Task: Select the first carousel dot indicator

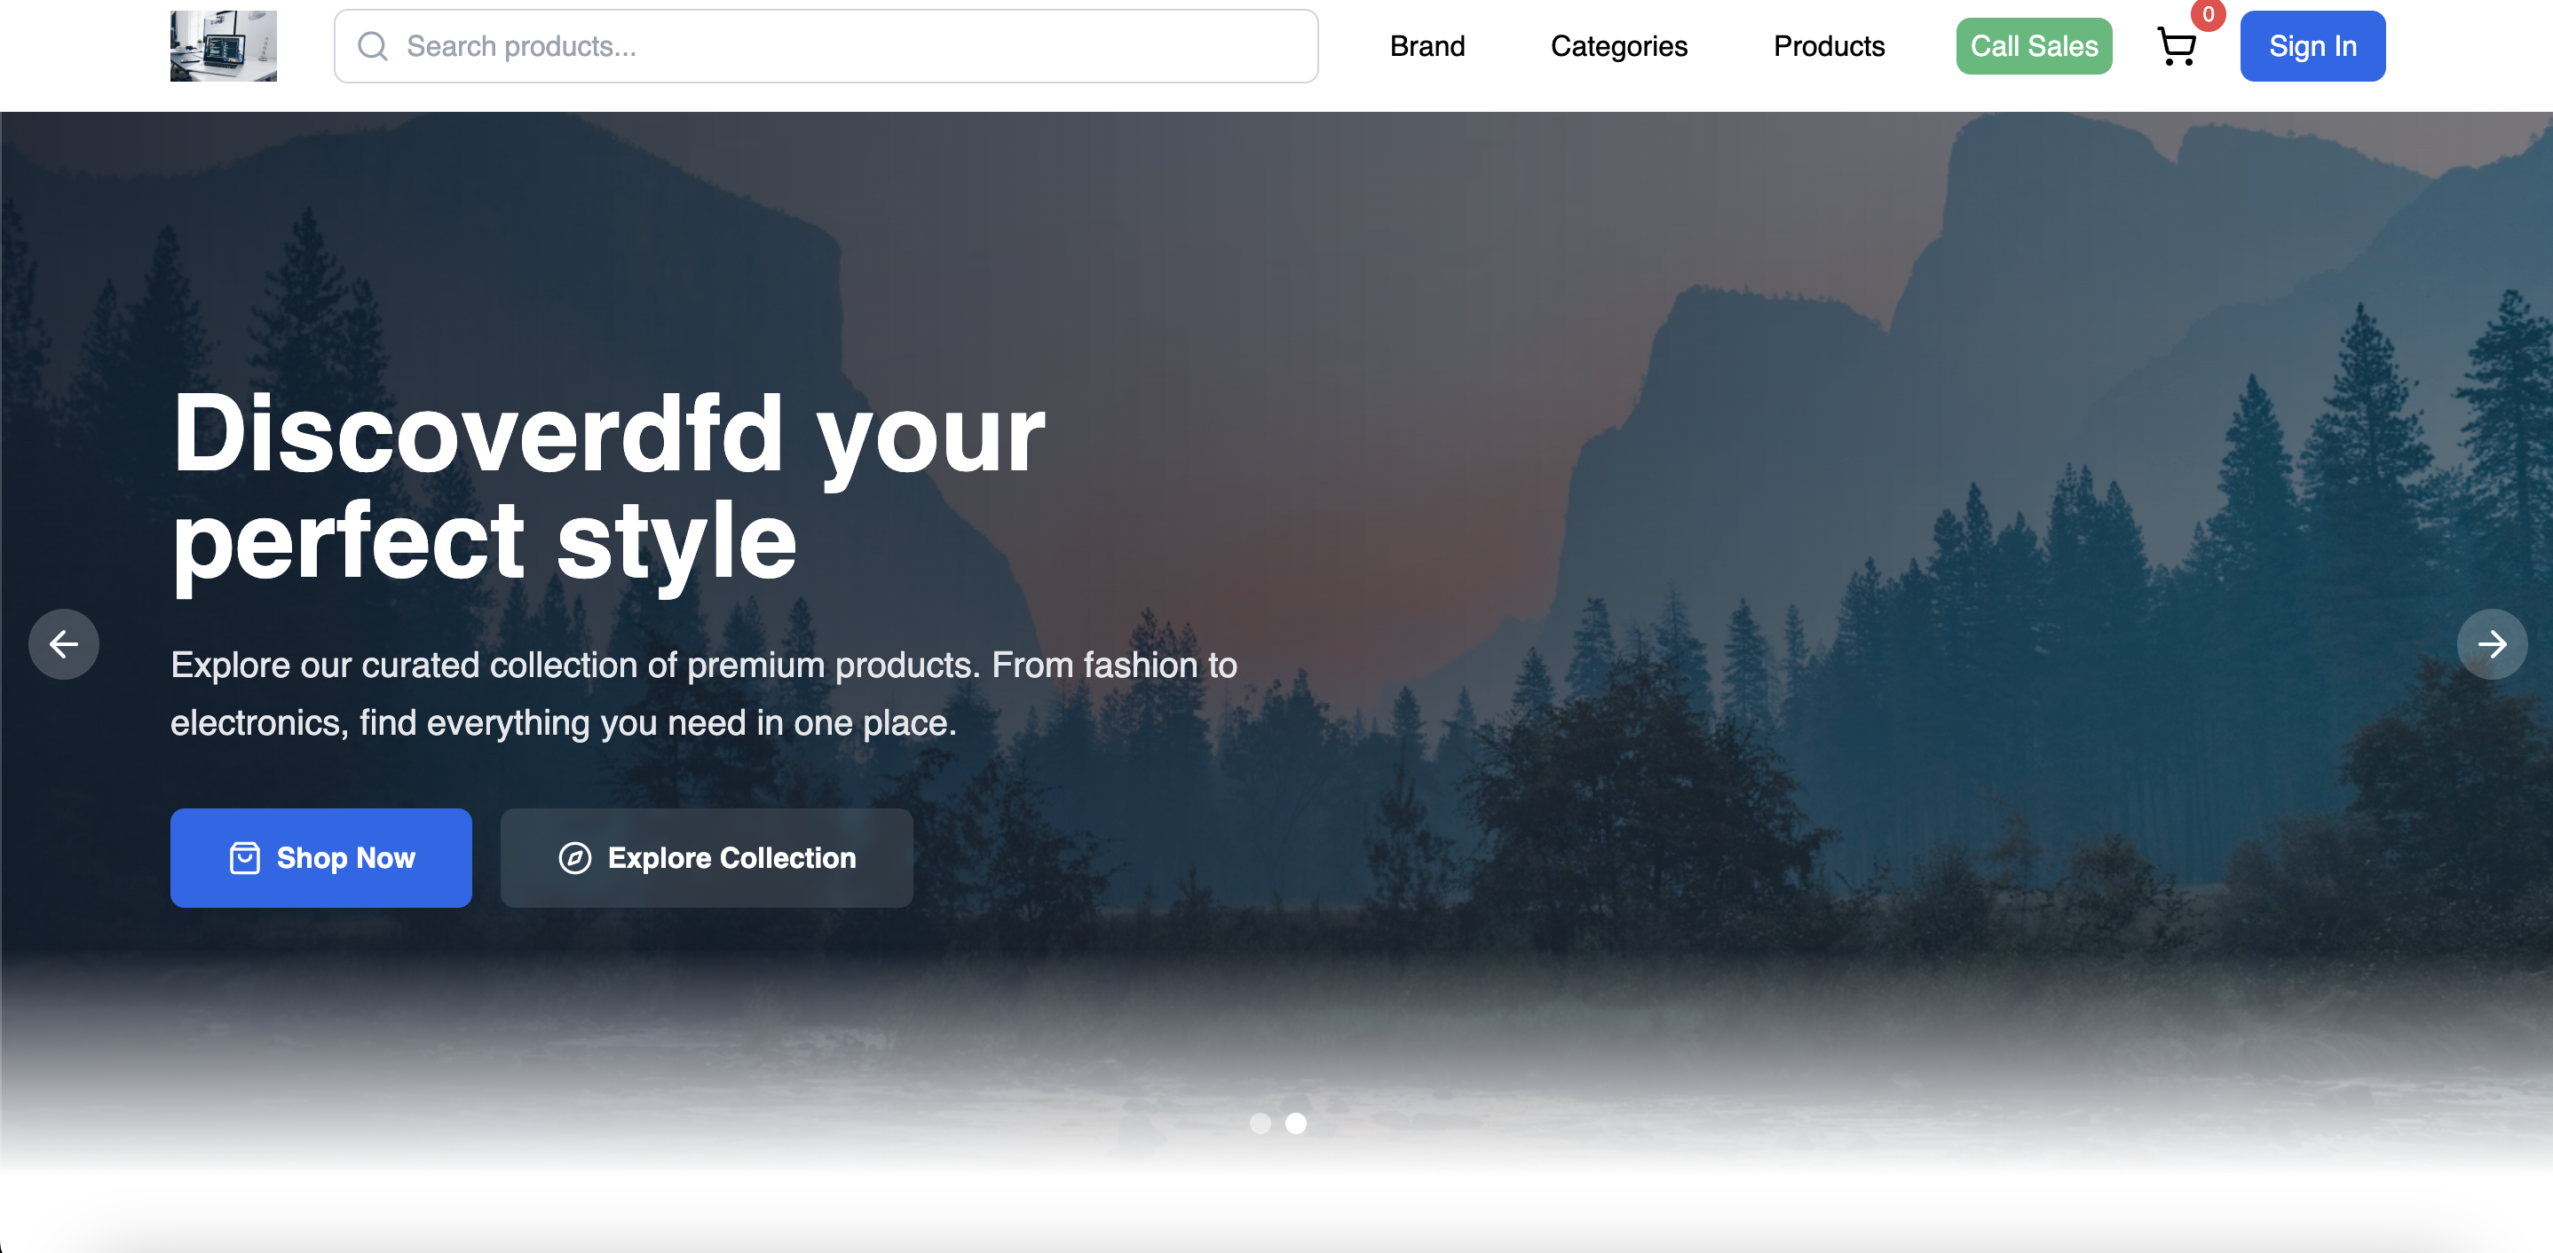Action: click(1260, 1123)
